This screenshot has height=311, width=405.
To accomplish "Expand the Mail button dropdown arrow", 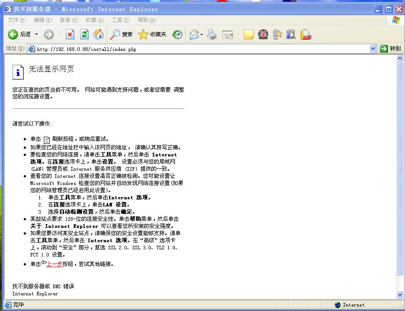I will 201,34.
